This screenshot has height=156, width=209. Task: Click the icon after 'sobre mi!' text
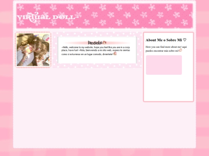(x=180, y=50)
